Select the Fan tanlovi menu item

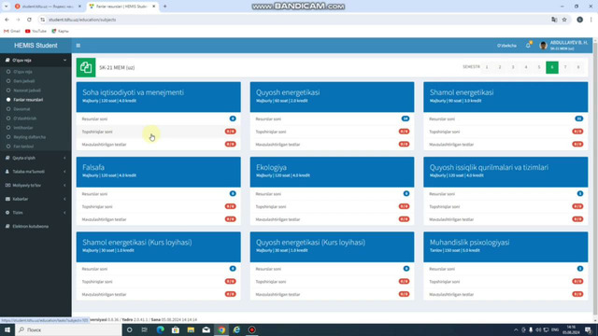pos(23,147)
